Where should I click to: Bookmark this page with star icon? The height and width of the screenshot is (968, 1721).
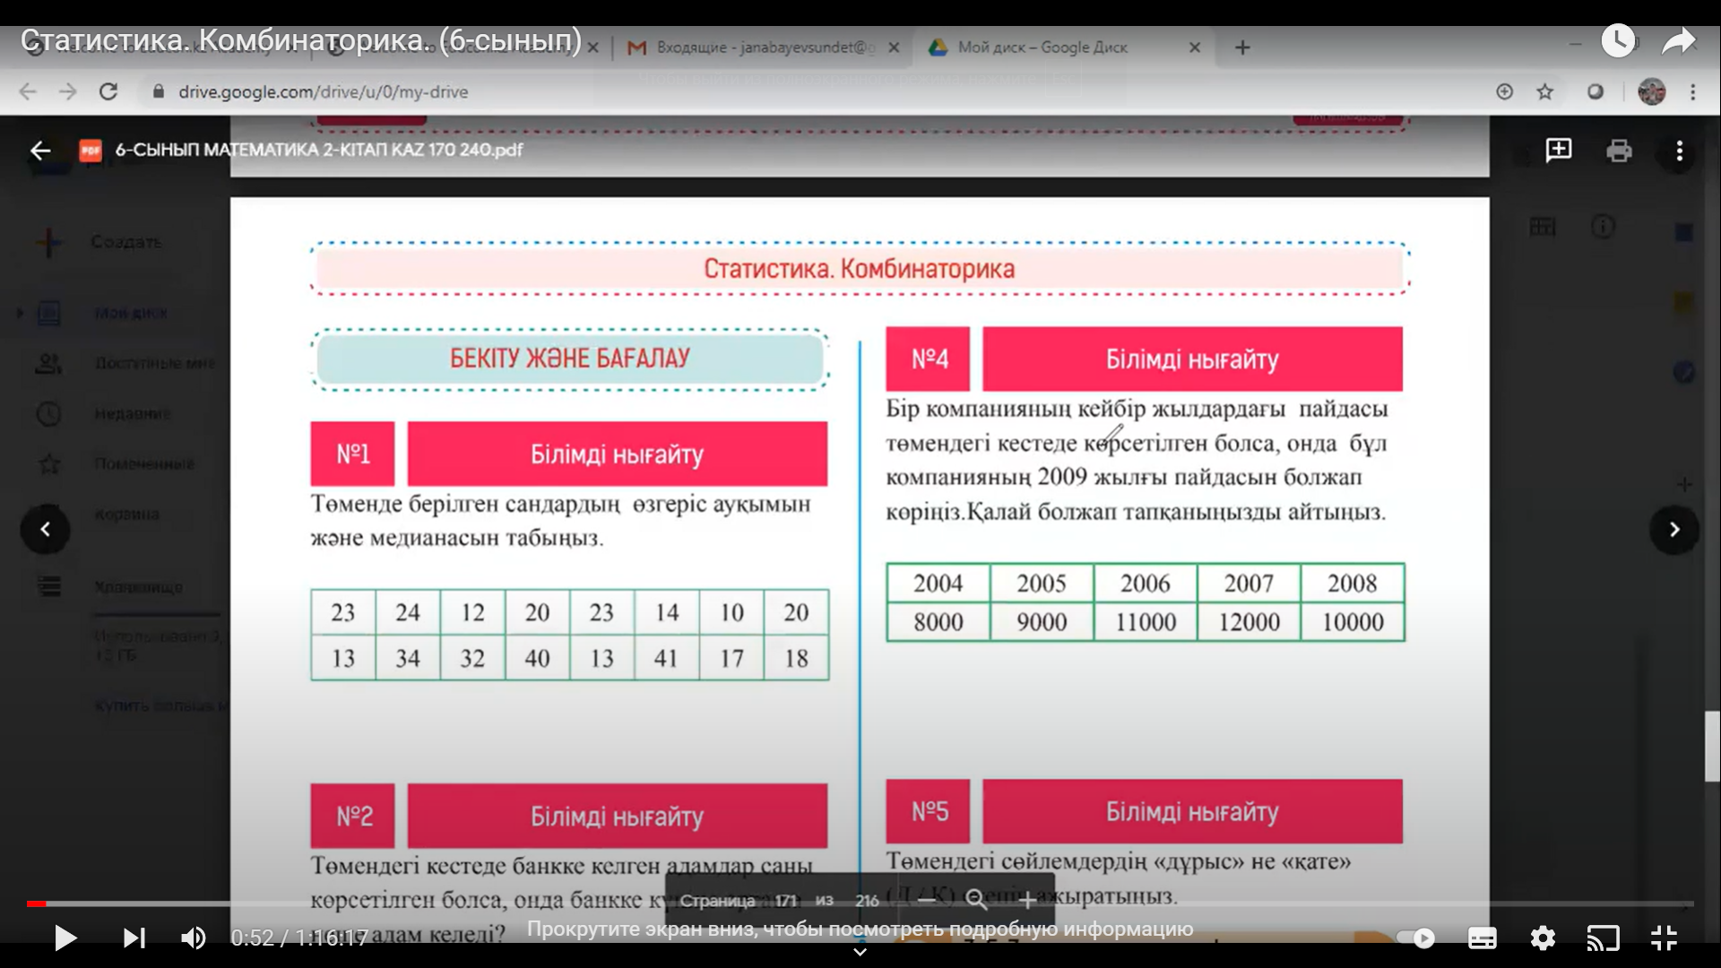click(1544, 91)
